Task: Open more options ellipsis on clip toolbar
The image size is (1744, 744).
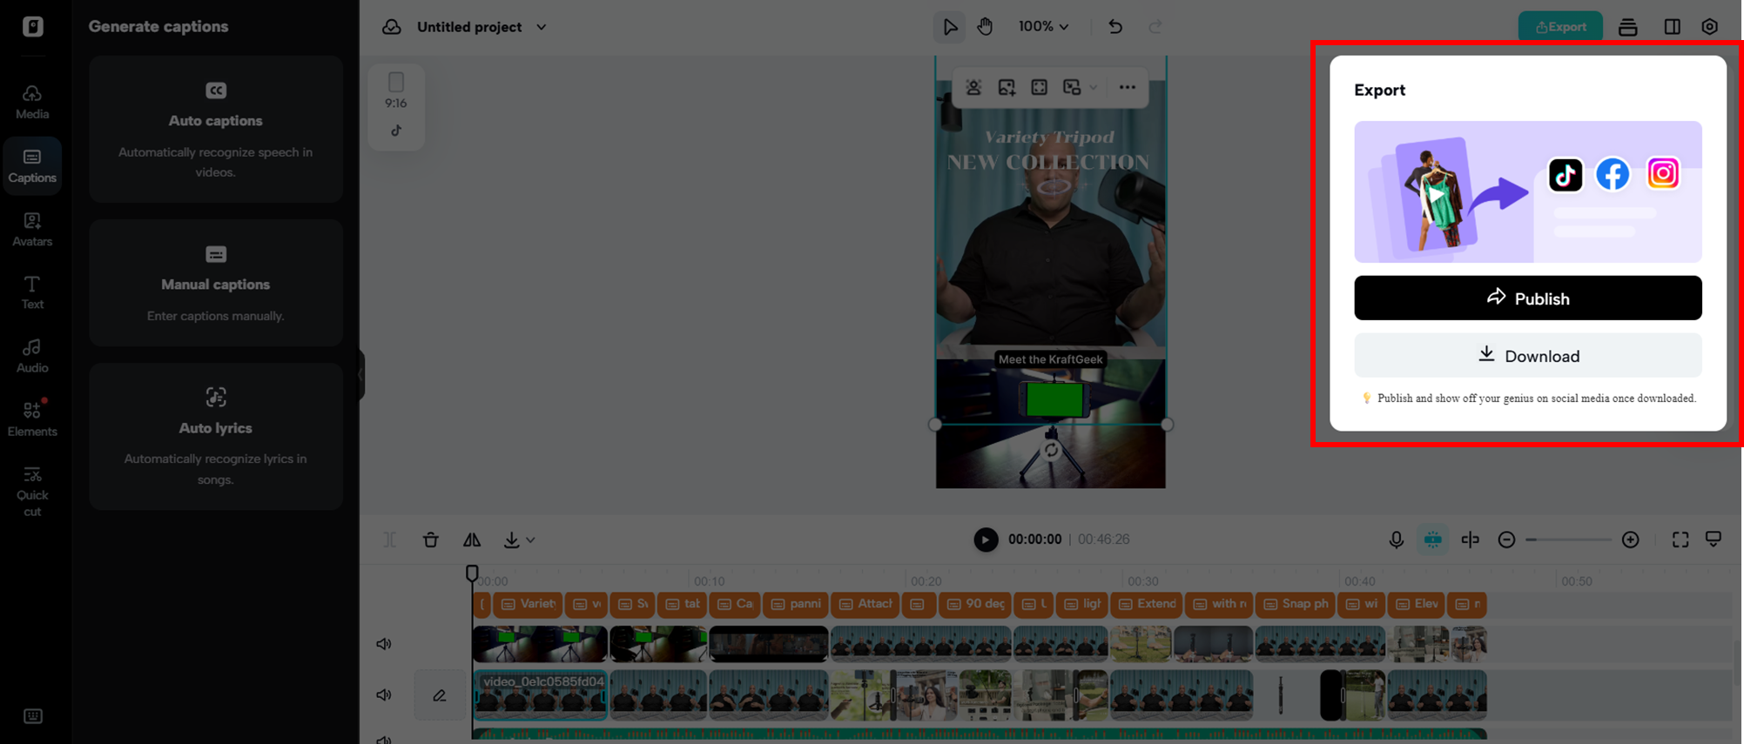Action: point(1128,87)
